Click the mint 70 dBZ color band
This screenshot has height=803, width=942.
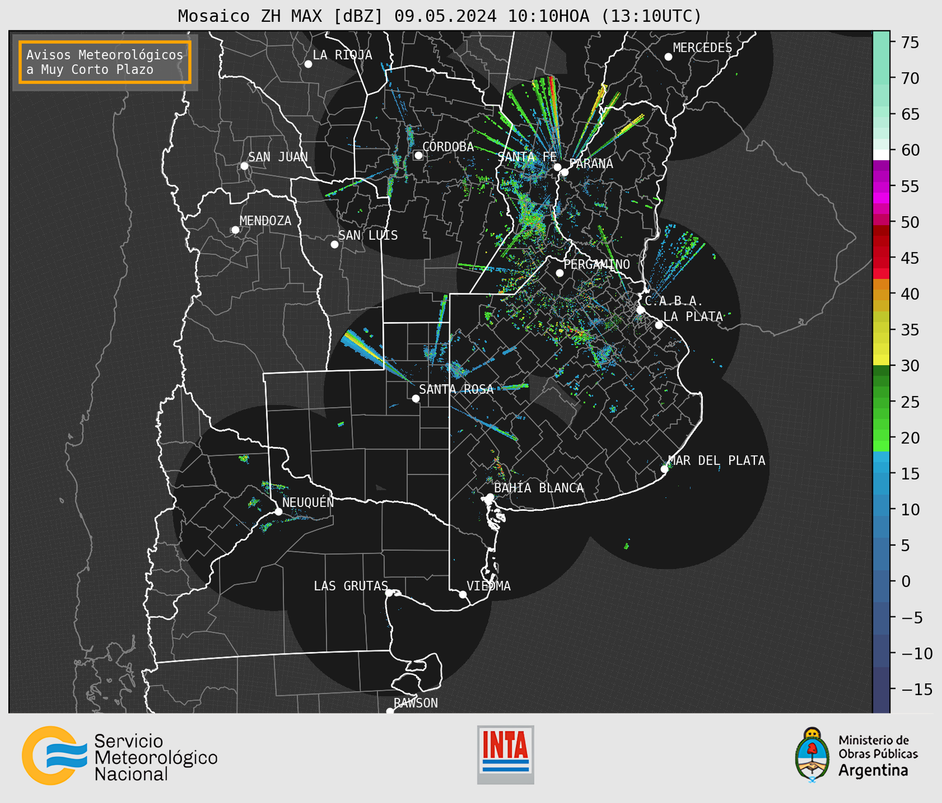[x=881, y=78]
